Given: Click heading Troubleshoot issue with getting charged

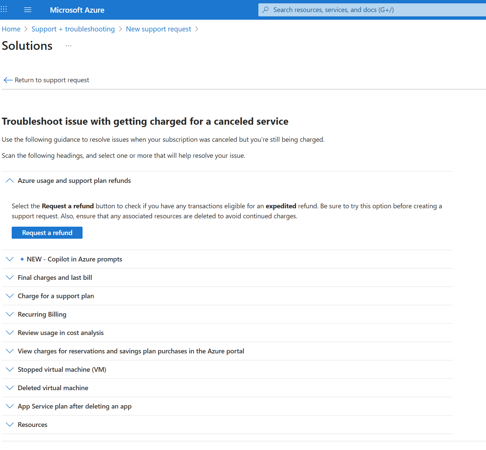Looking at the screenshot, I should pos(145,121).
